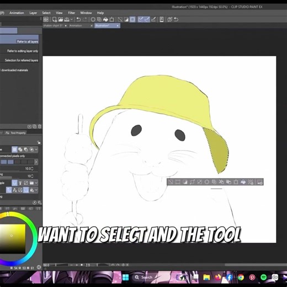The height and width of the screenshot is (287, 287).
Task: Click Deselect icon in the selection launcher
Action: coord(171,182)
